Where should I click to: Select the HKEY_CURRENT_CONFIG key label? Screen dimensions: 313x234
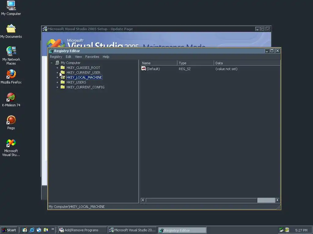(86, 87)
